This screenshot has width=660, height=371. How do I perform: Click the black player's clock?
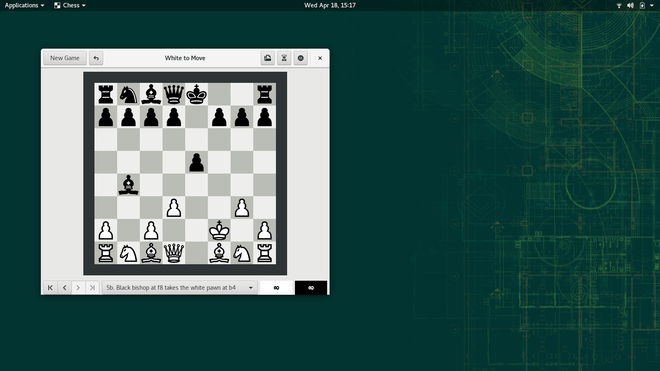[x=311, y=288]
